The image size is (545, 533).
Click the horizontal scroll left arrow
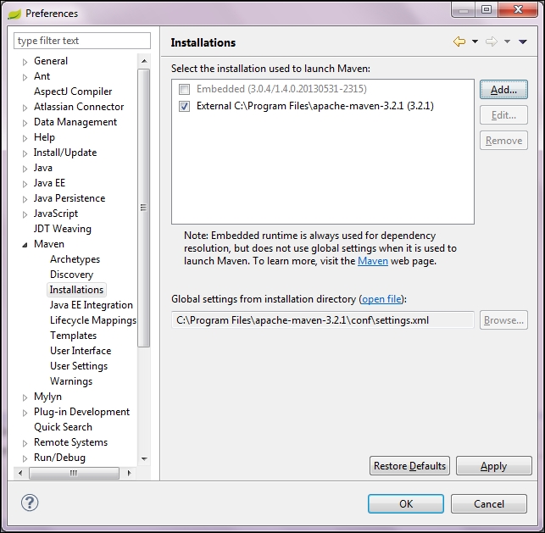(20, 473)
